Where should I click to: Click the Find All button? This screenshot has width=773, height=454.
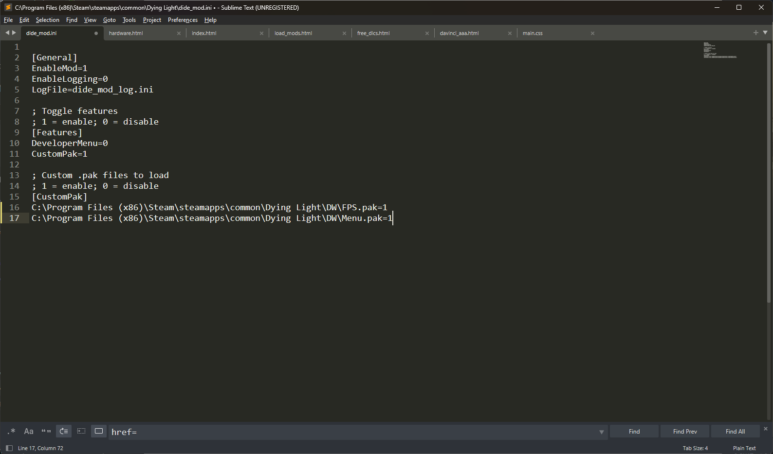(x=736, y=432)
